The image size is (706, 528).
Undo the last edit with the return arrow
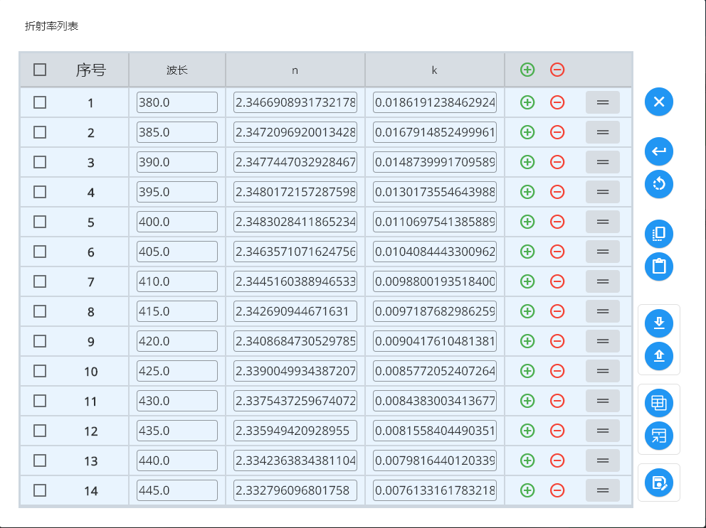pos(658,151)
